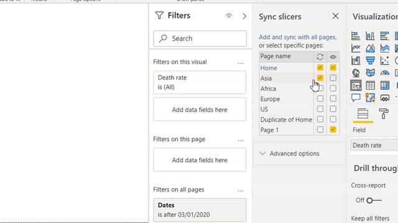This screenshot has height=223, width=398.
Task: Open more options for Filters on this page
Action: point(241,140)
